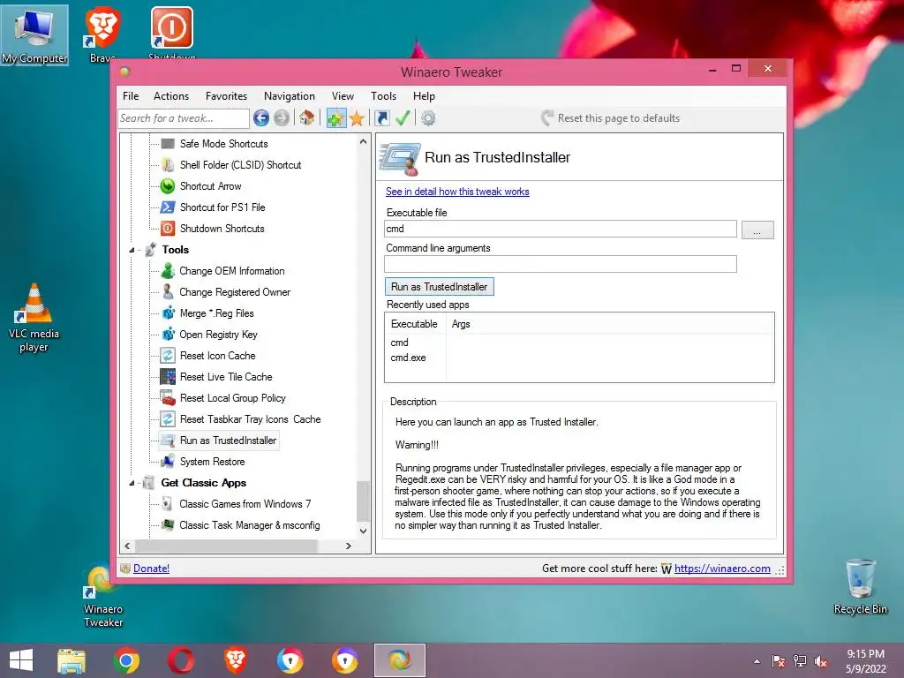
Task: Open 'See in detail how this tweak works' link
Action: (x=457, y=192)
